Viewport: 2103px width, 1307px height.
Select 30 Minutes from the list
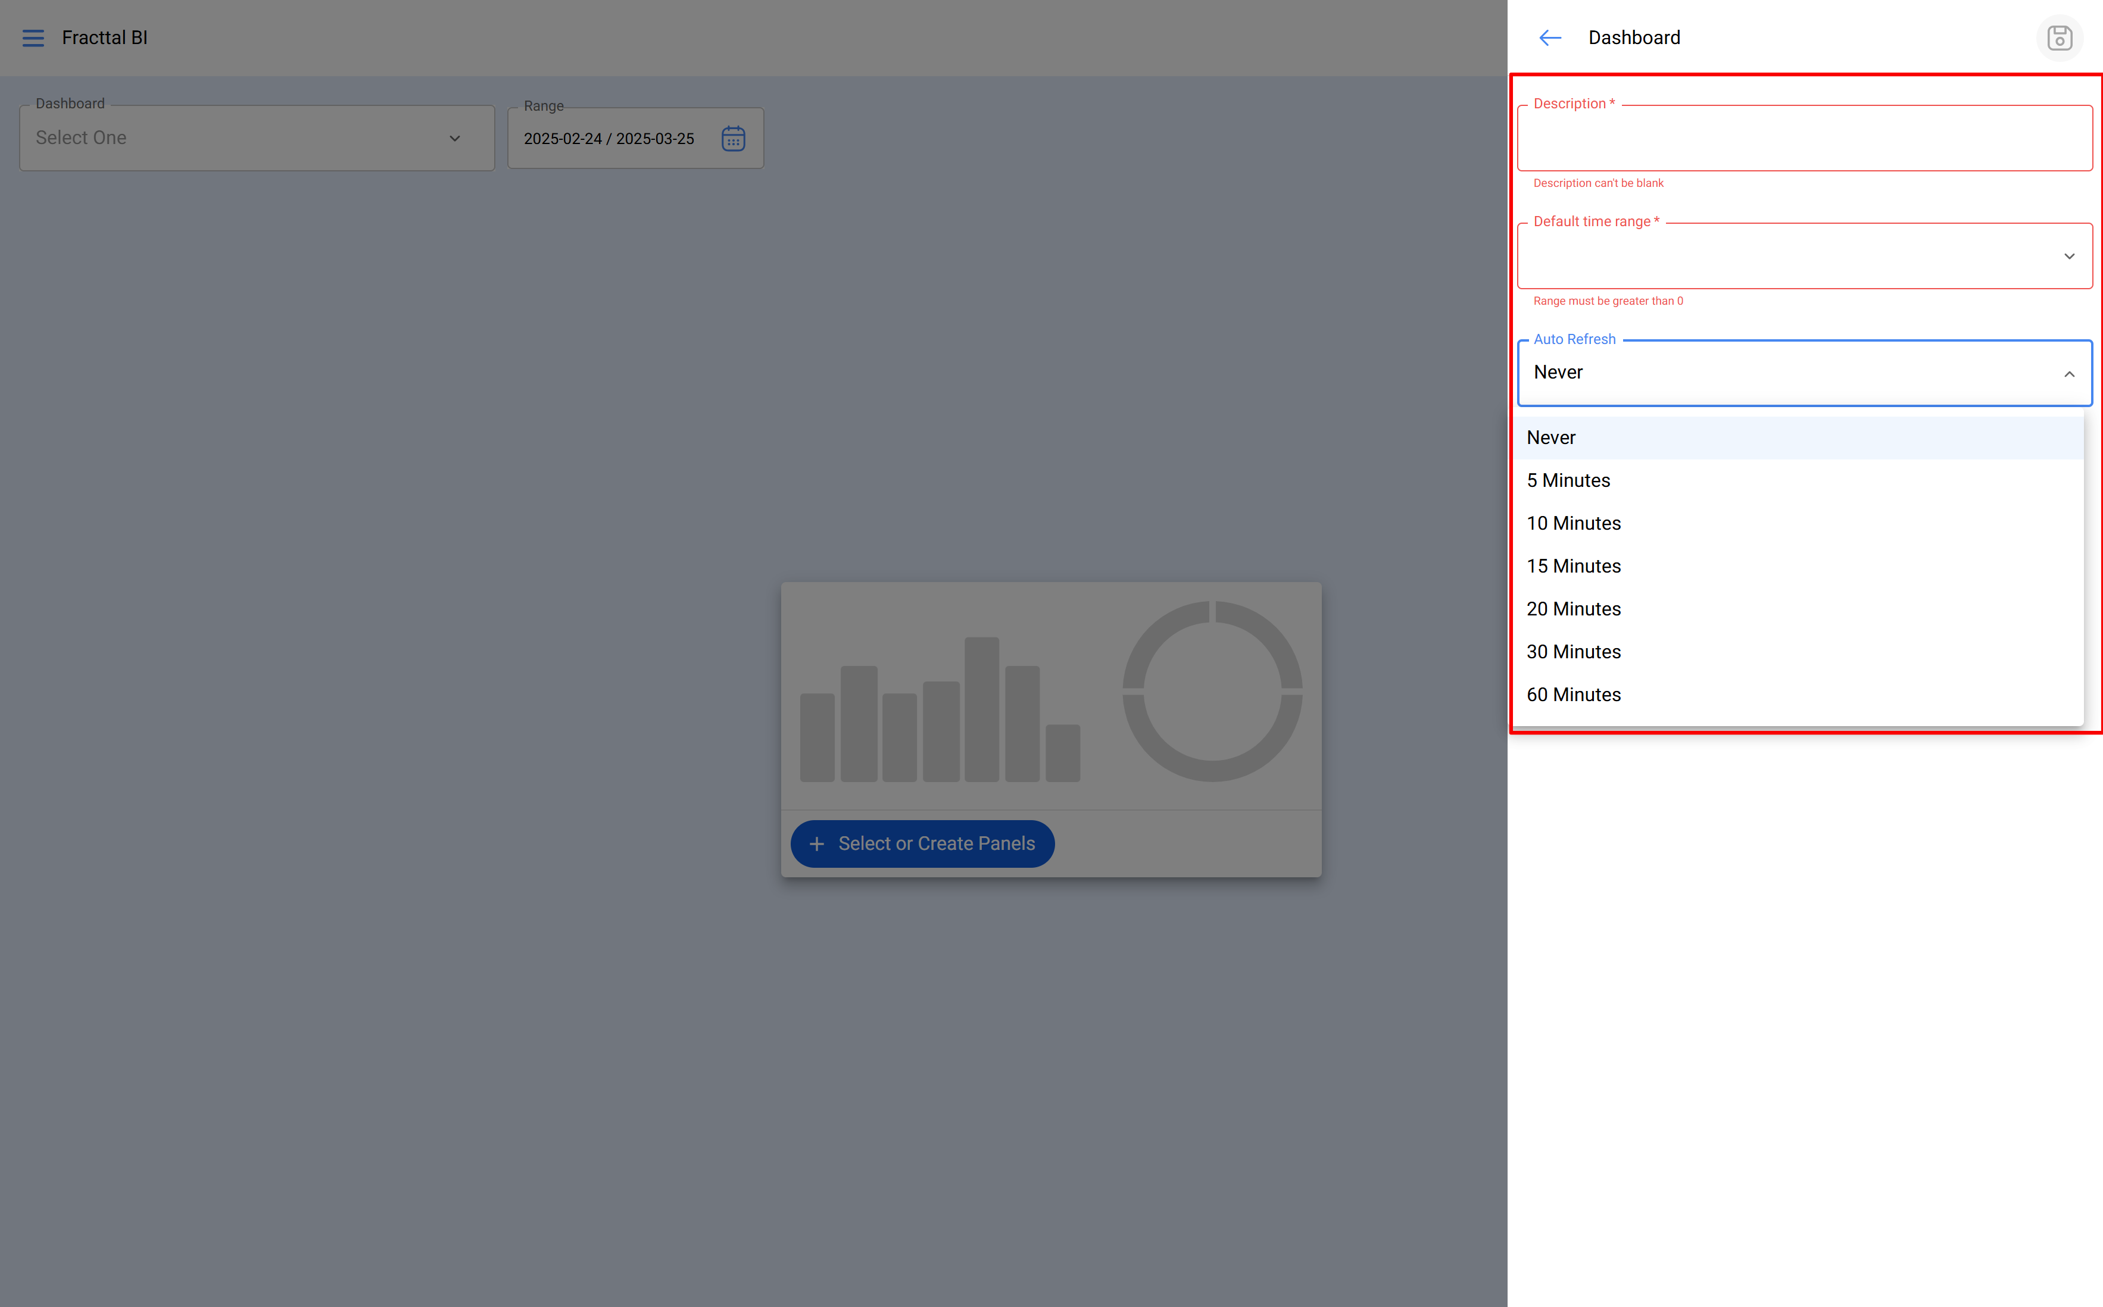[1798, 652]
